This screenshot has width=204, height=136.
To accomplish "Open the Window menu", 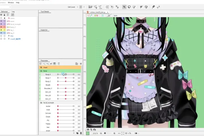I will tap(11, 3).
